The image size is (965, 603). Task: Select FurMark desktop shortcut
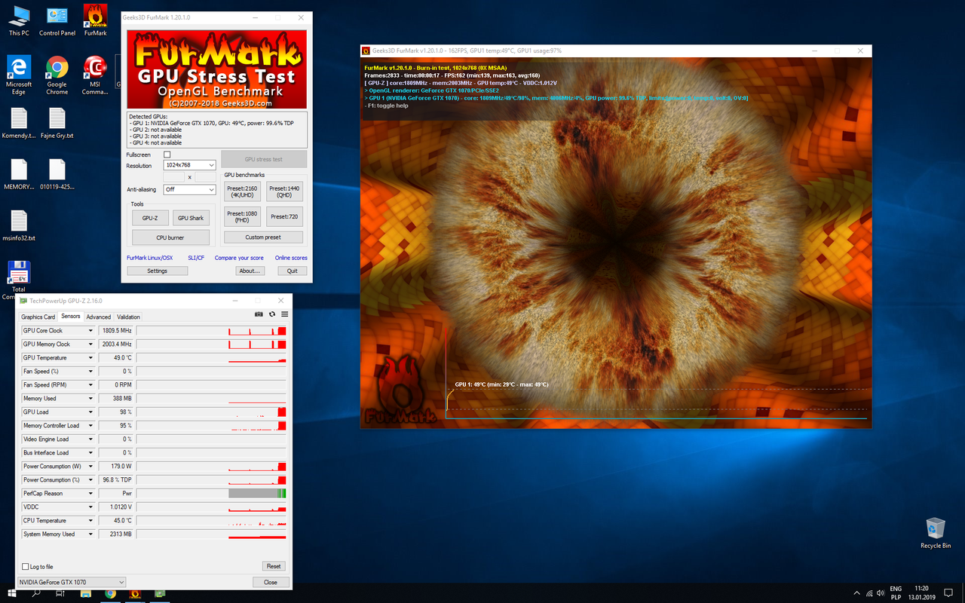(95, 21)
